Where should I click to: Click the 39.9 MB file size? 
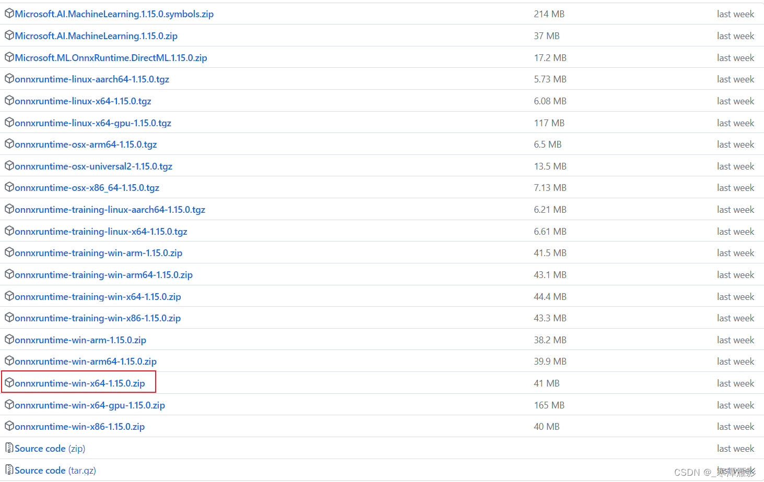click(x=550, y=362)
